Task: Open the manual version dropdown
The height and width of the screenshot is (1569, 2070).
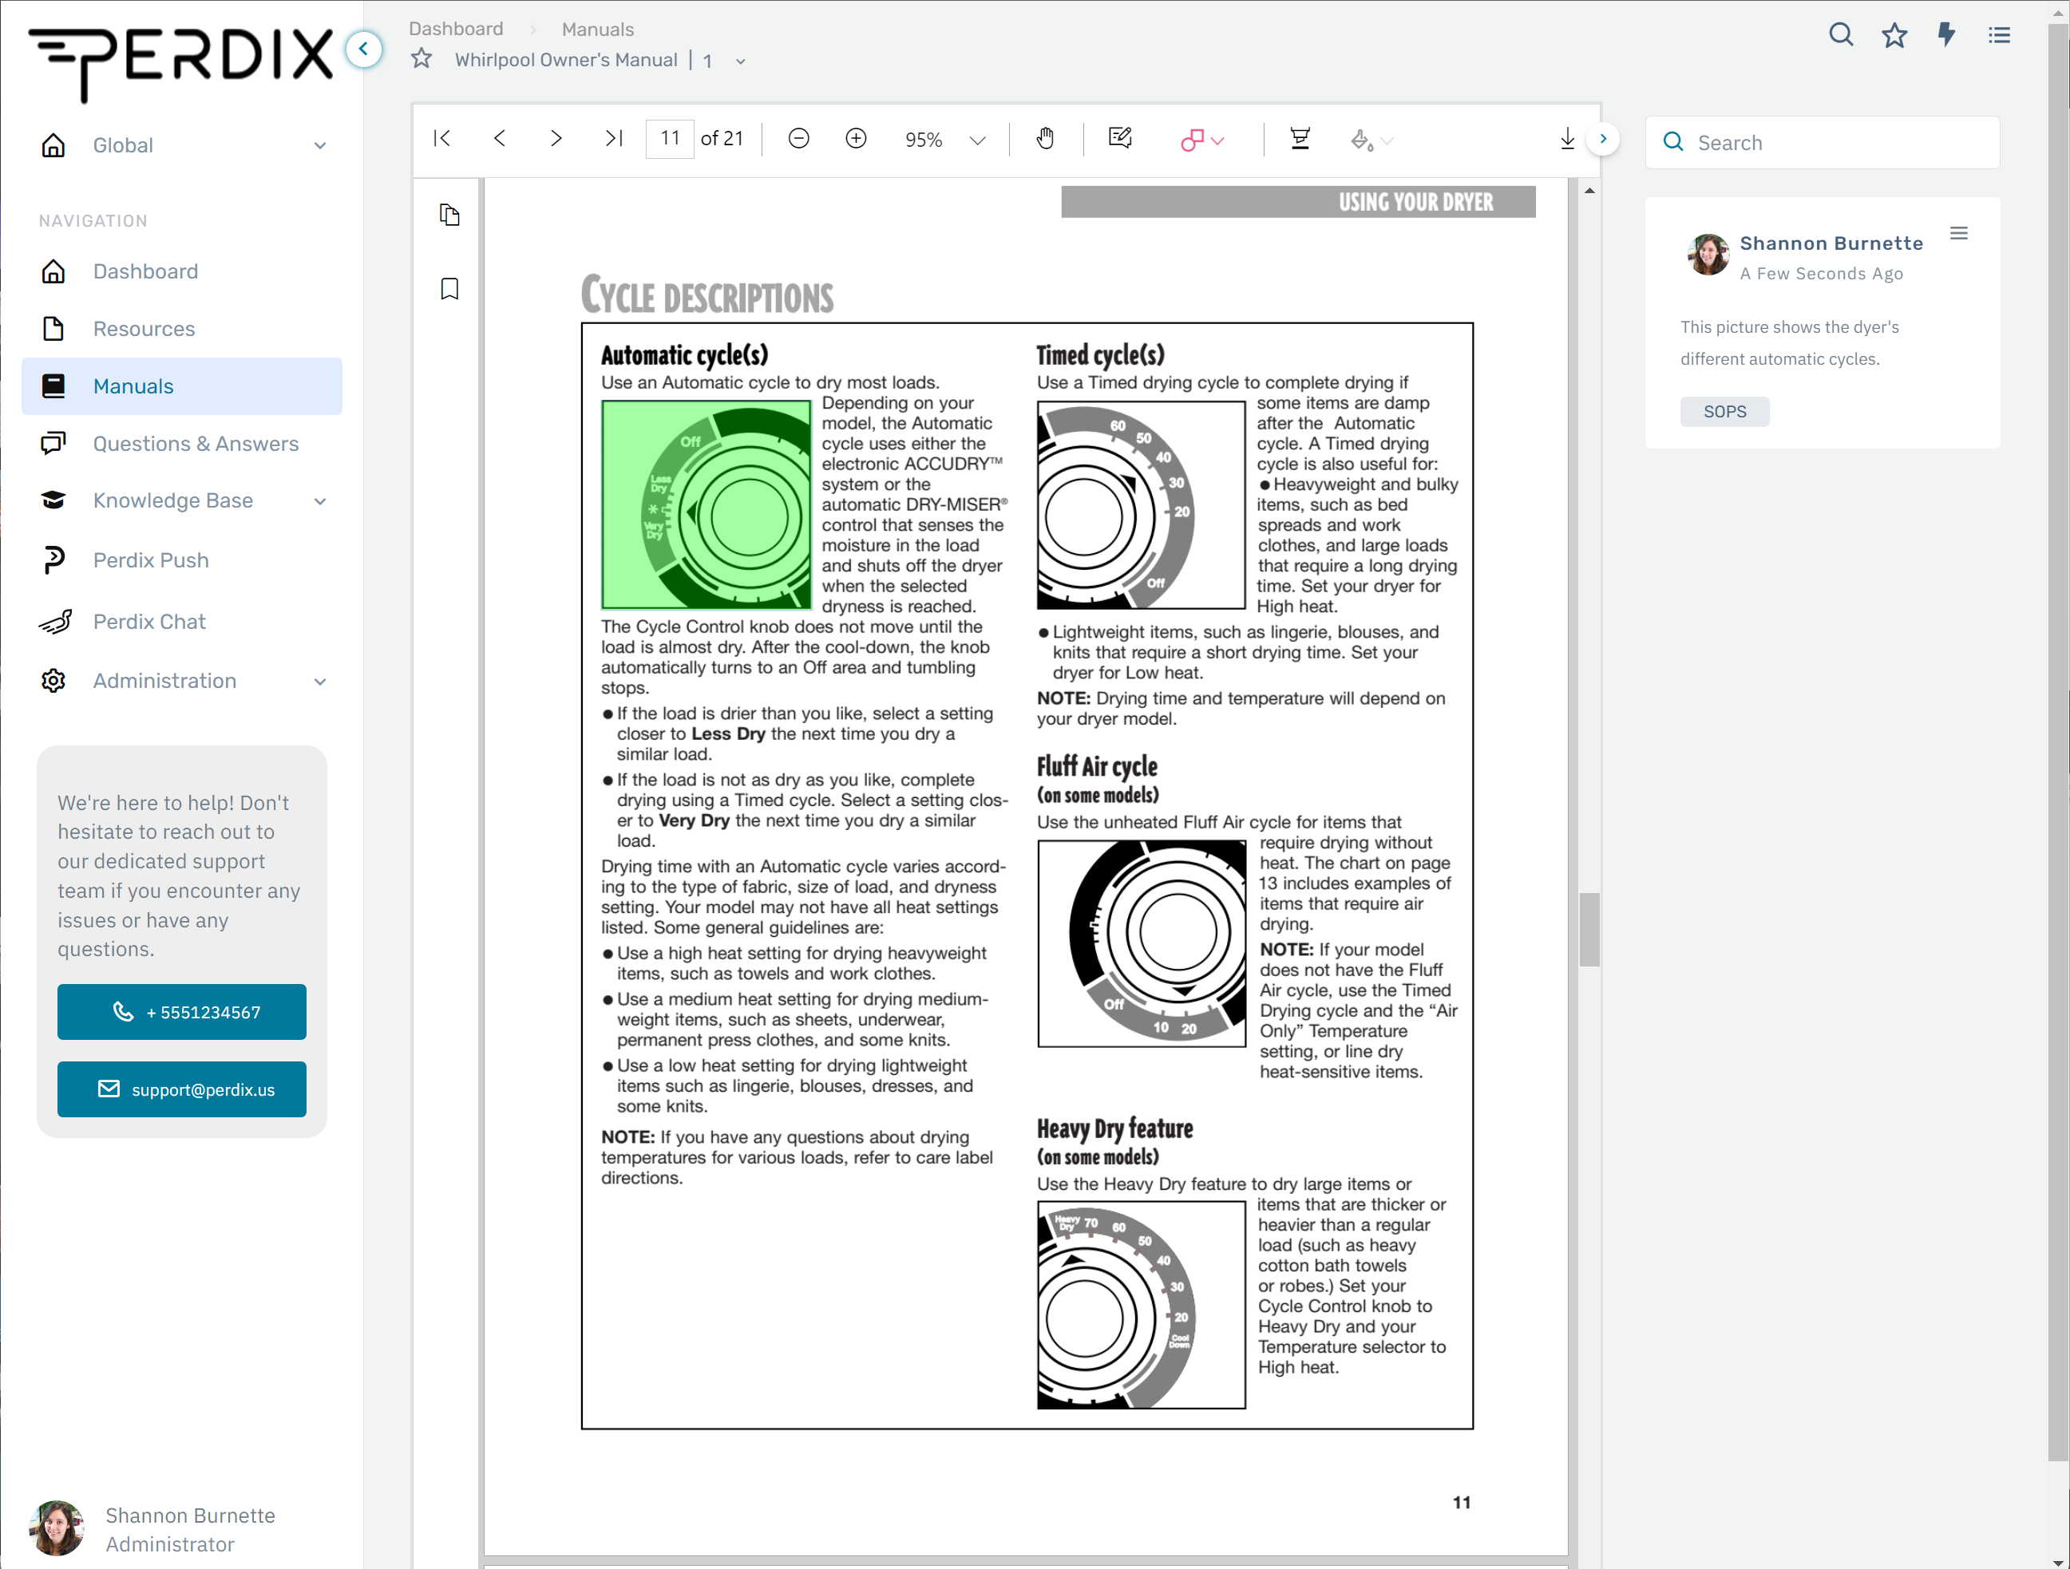Action: pos(740,61)
